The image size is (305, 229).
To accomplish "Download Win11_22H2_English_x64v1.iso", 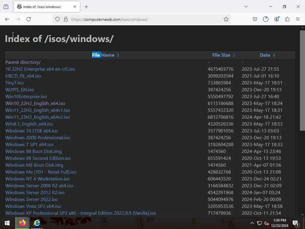I will coord(38,110).
